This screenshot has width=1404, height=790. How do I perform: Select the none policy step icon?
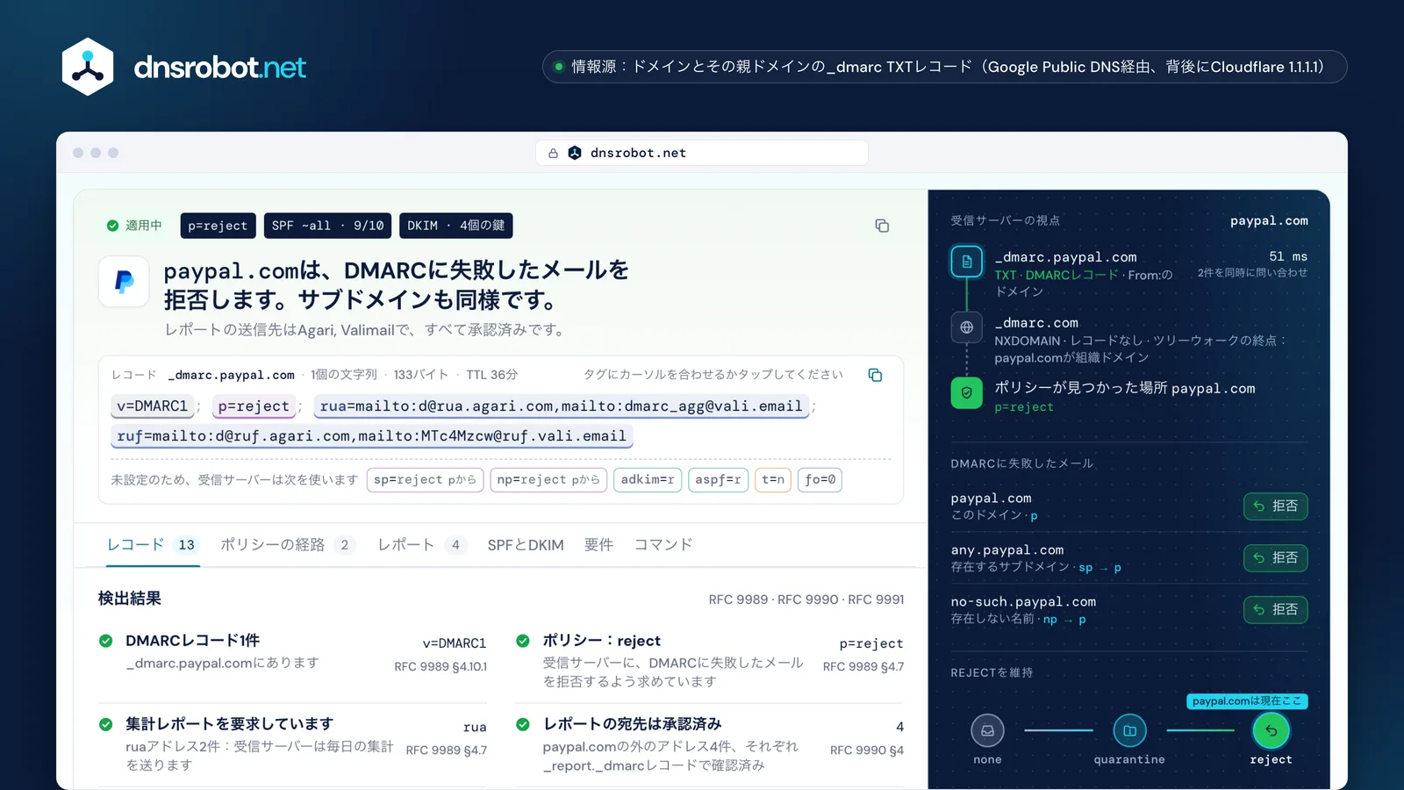tap(987, 730)
